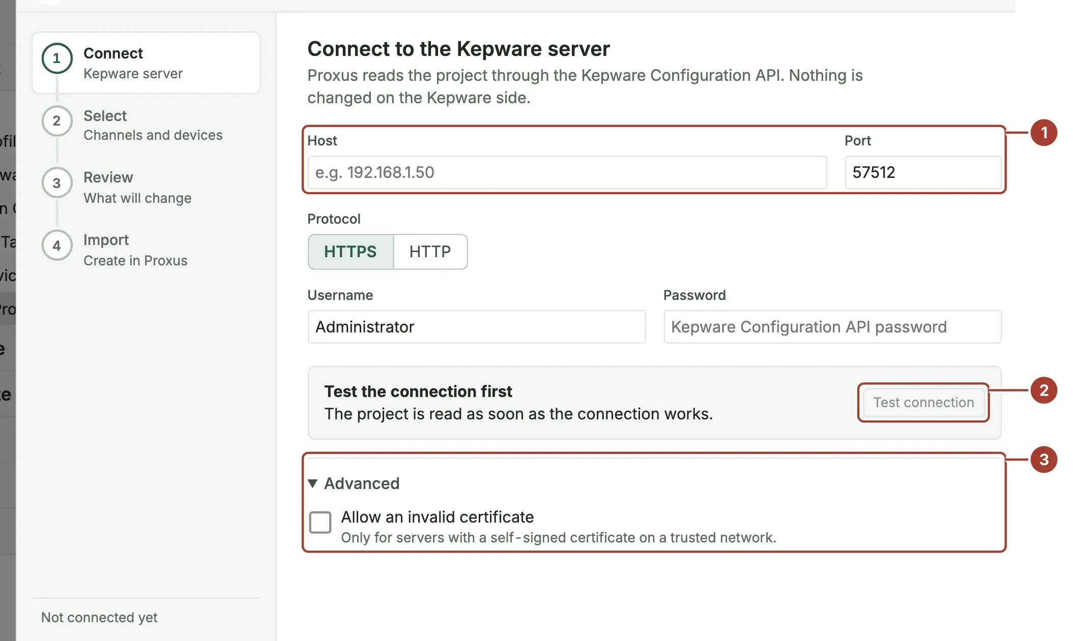Click the step 2 circle number icon
Viewport: 1073px width, 641px height.
(57, 121)
